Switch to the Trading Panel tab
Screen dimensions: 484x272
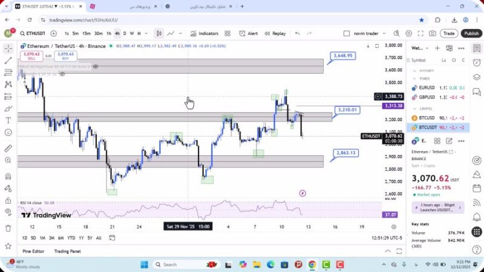pos(67,251)
